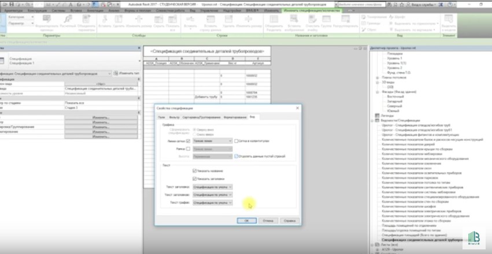Close the schedule properties dialog

click(298, 108)
